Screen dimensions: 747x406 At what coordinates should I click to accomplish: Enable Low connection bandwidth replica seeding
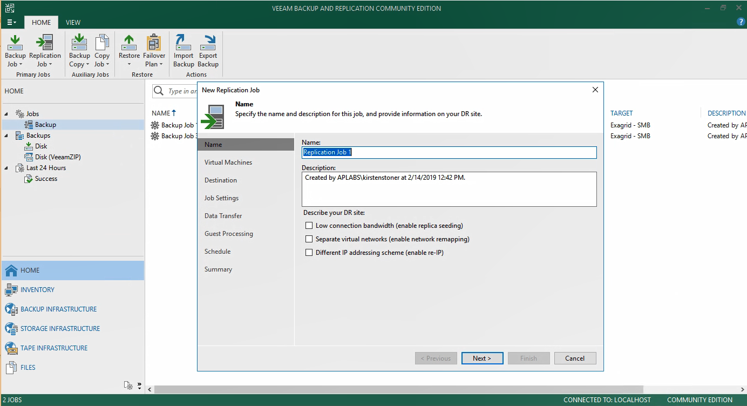tap(309, 226)
